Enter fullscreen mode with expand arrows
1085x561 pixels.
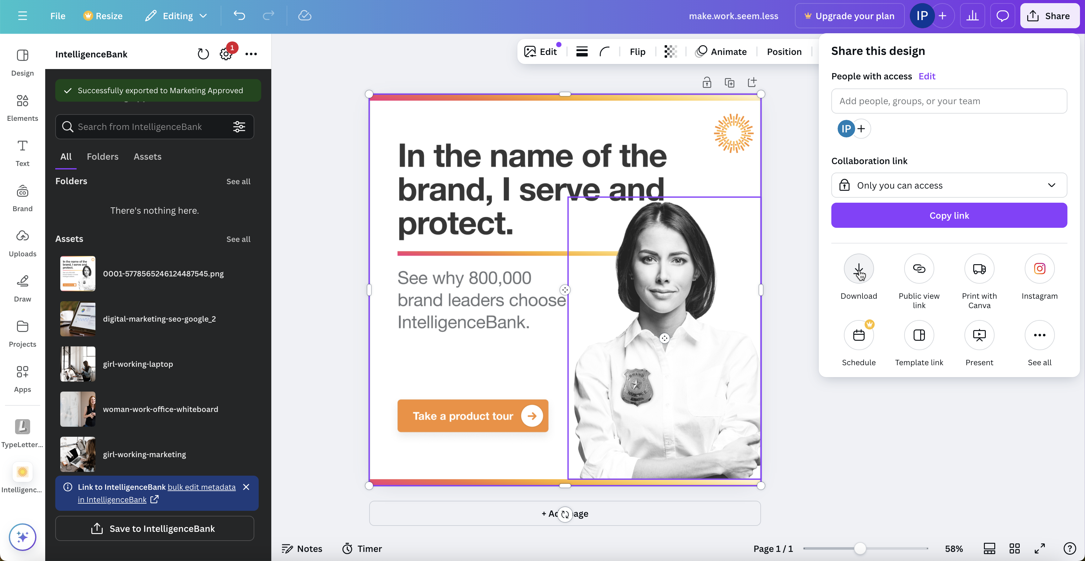tap(1039, 548)
